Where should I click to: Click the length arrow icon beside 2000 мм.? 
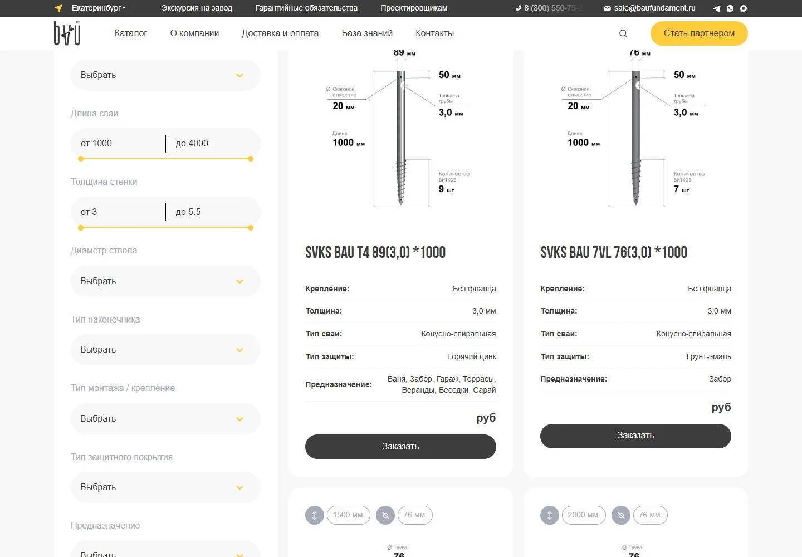(550, 515)
